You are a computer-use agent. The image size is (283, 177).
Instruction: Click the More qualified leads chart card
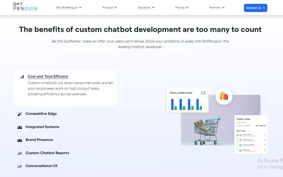click(187, 100)
